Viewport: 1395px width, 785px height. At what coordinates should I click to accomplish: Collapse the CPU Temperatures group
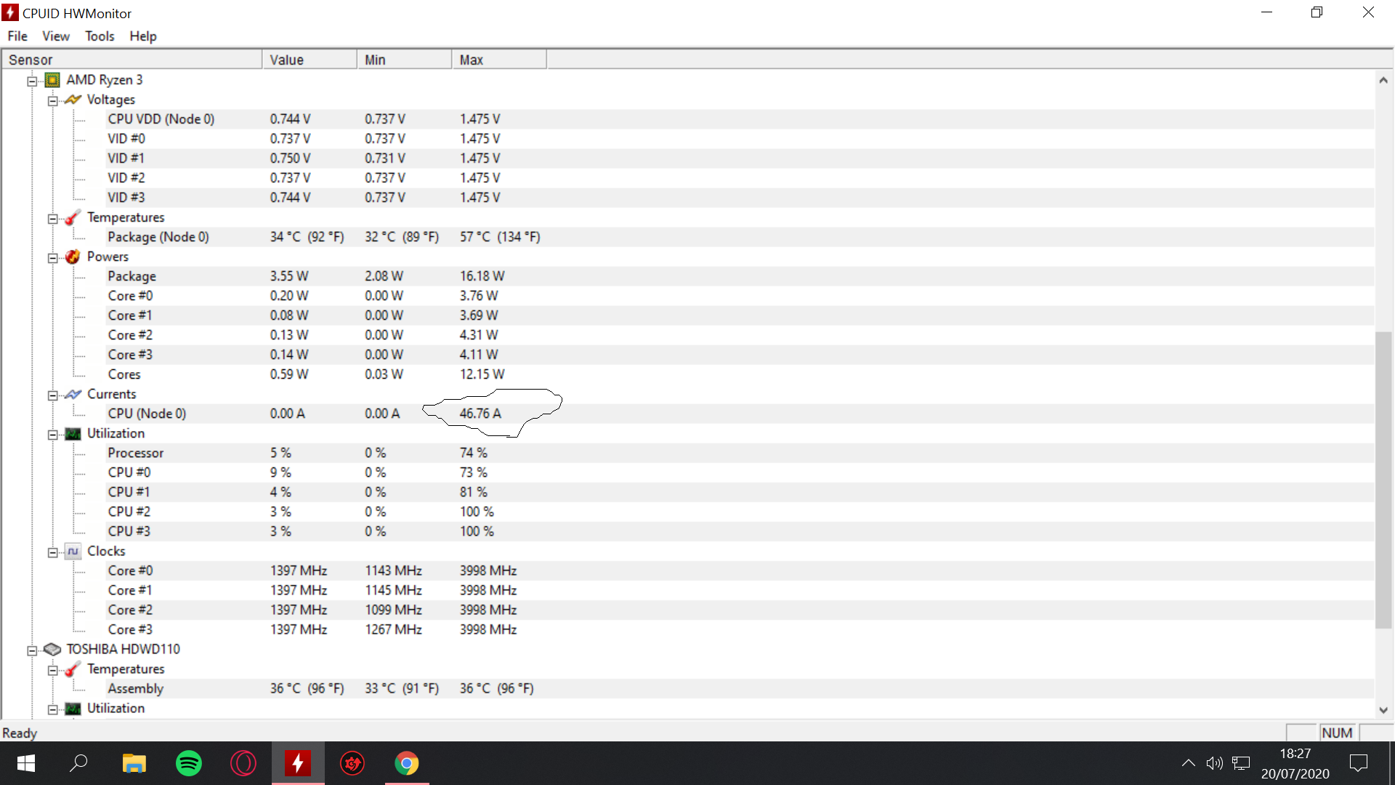pyautogui.click(x=52, y=218)
